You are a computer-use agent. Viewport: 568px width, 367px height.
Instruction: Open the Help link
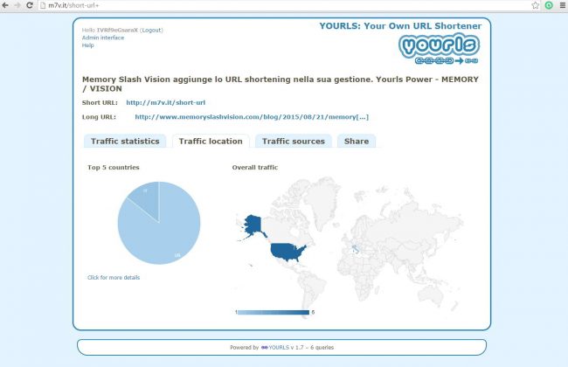pyautogui.click(x=87, y=45)
